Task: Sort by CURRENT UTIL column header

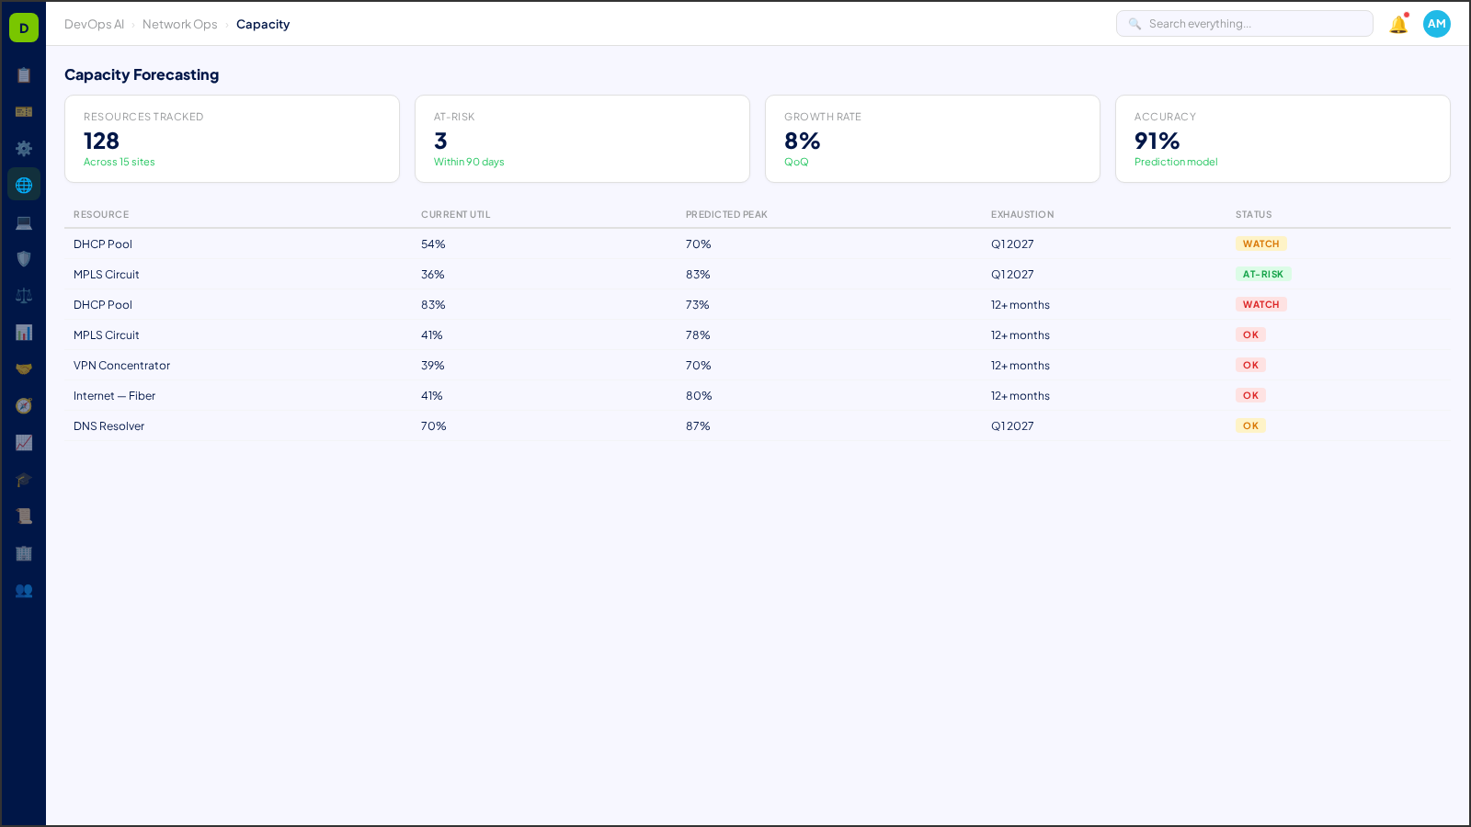Action: [x=455, y=214]
